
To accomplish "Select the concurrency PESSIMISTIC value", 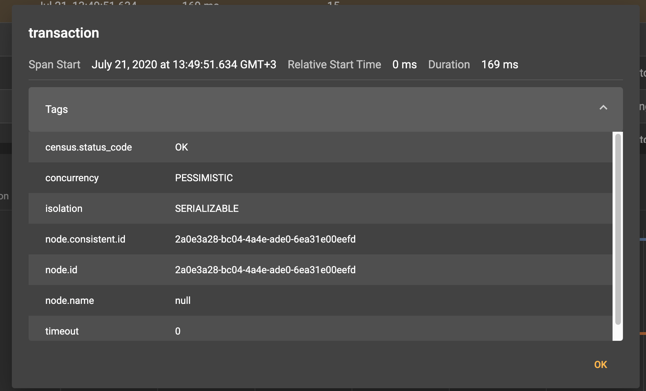I will [204, 178].
